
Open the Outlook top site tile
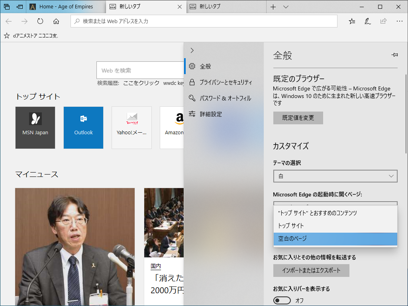(83, 127)
